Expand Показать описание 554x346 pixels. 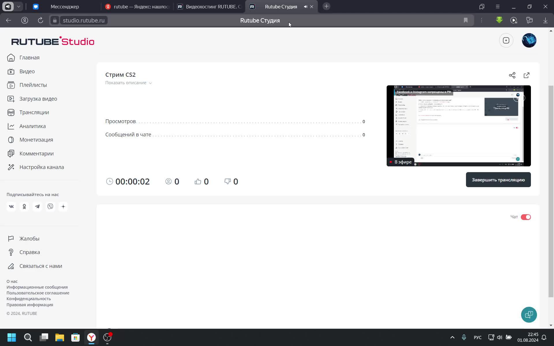128,83
